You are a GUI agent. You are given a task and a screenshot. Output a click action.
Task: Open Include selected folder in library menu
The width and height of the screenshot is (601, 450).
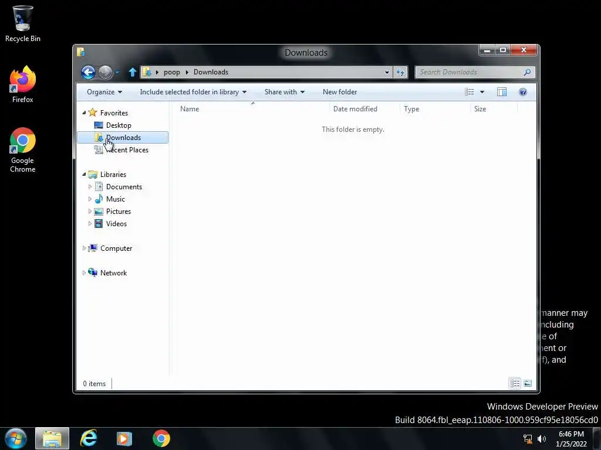click(193, 92)
